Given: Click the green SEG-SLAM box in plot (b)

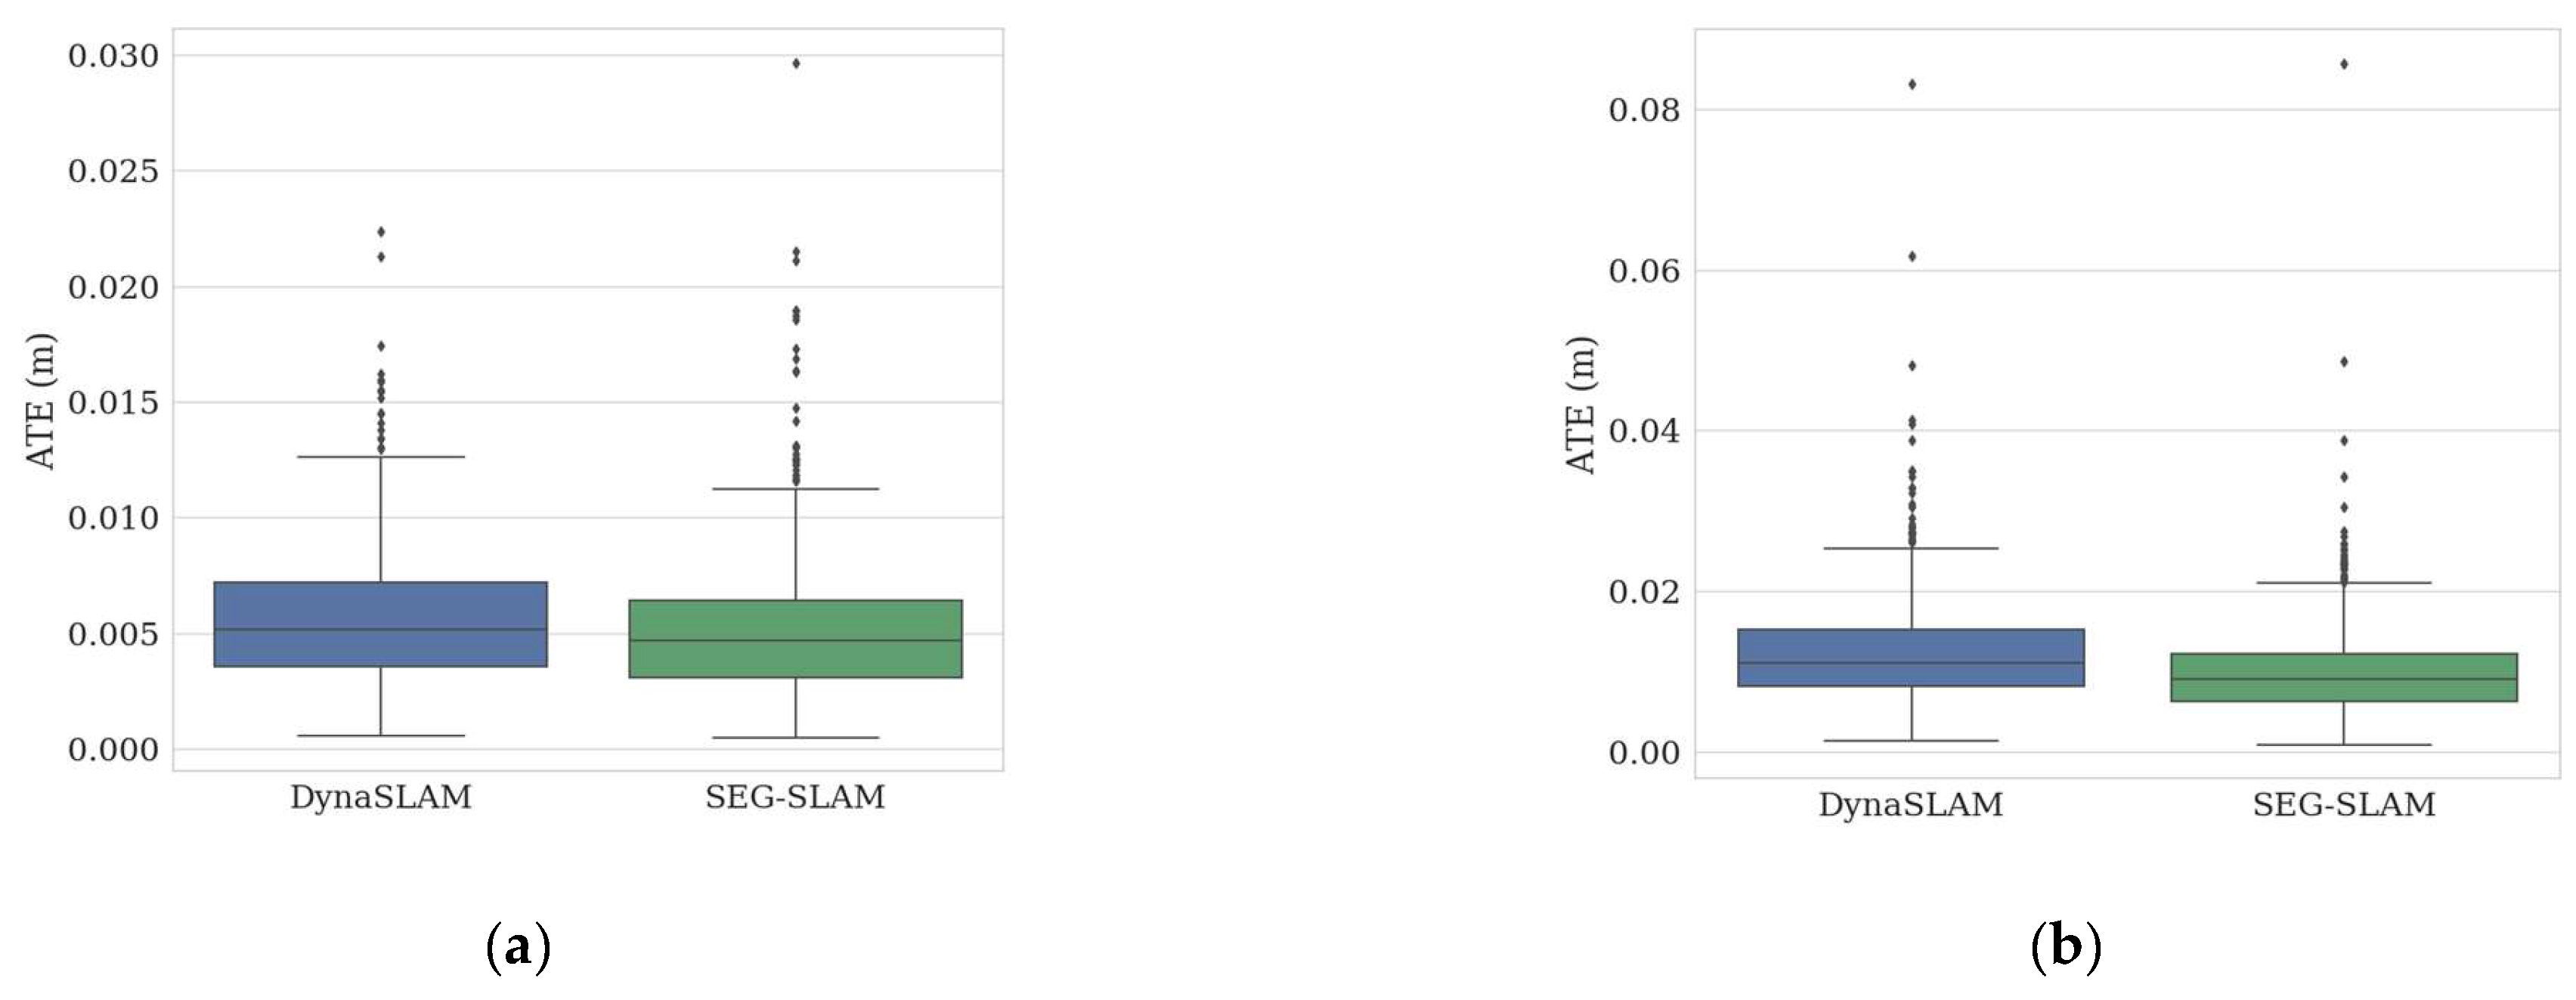Looking at the screenshot, I should [2343, 677].
